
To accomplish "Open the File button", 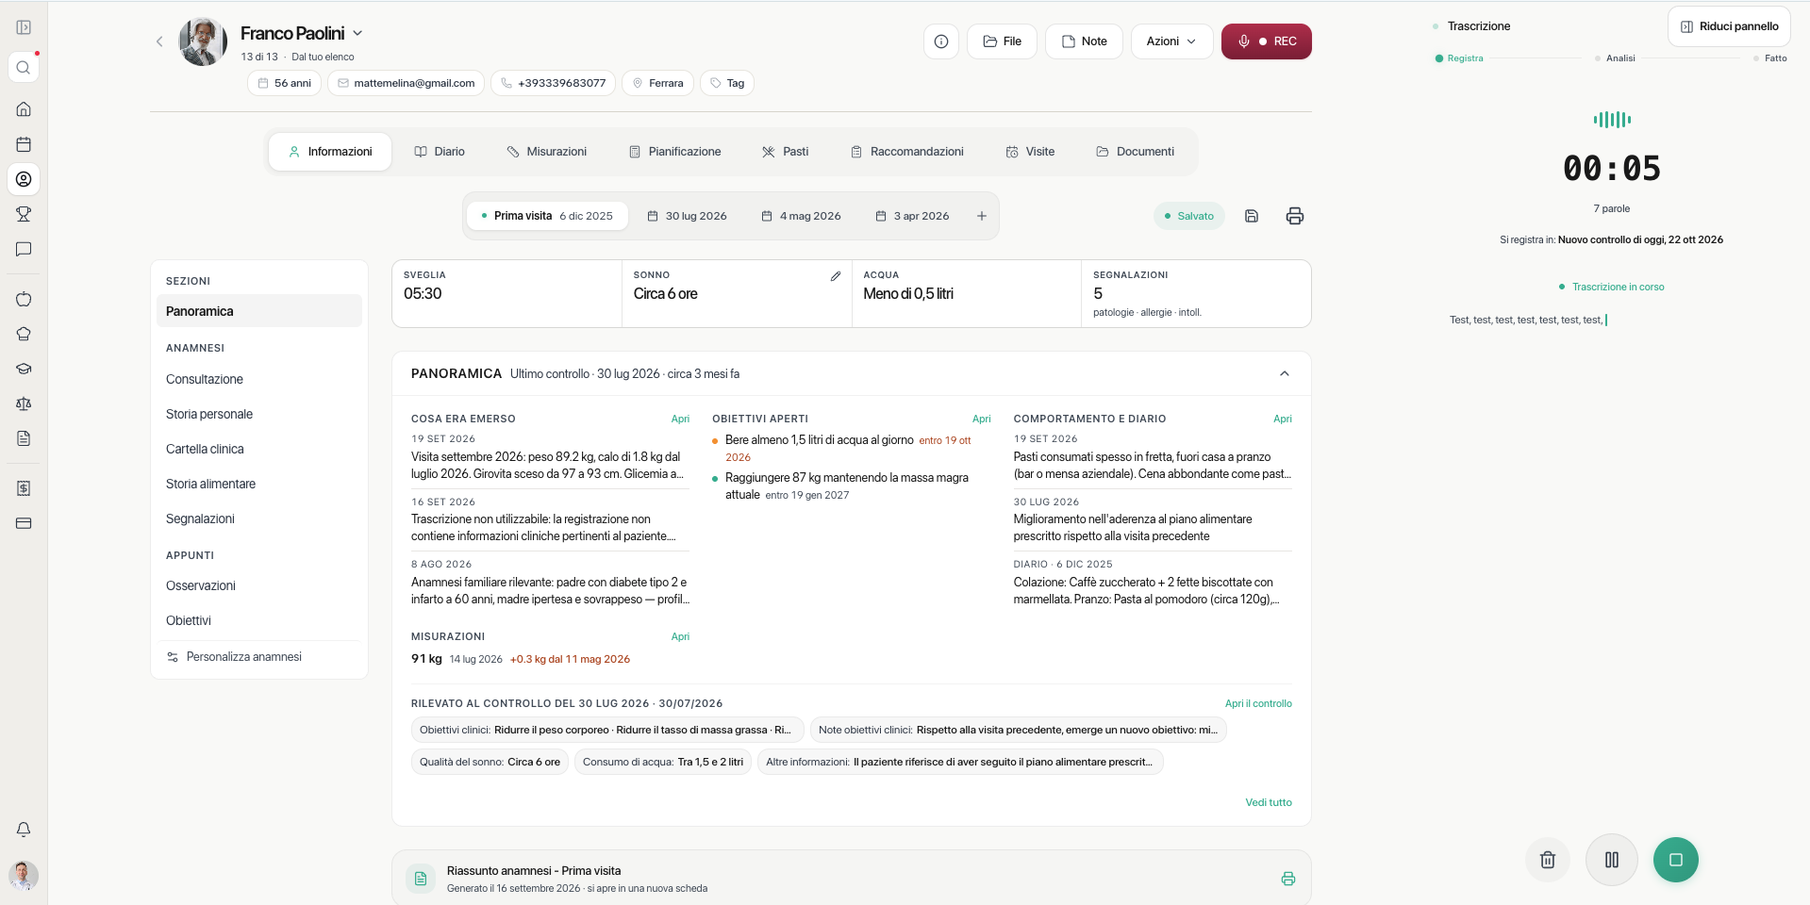I will click(1003, 41).
